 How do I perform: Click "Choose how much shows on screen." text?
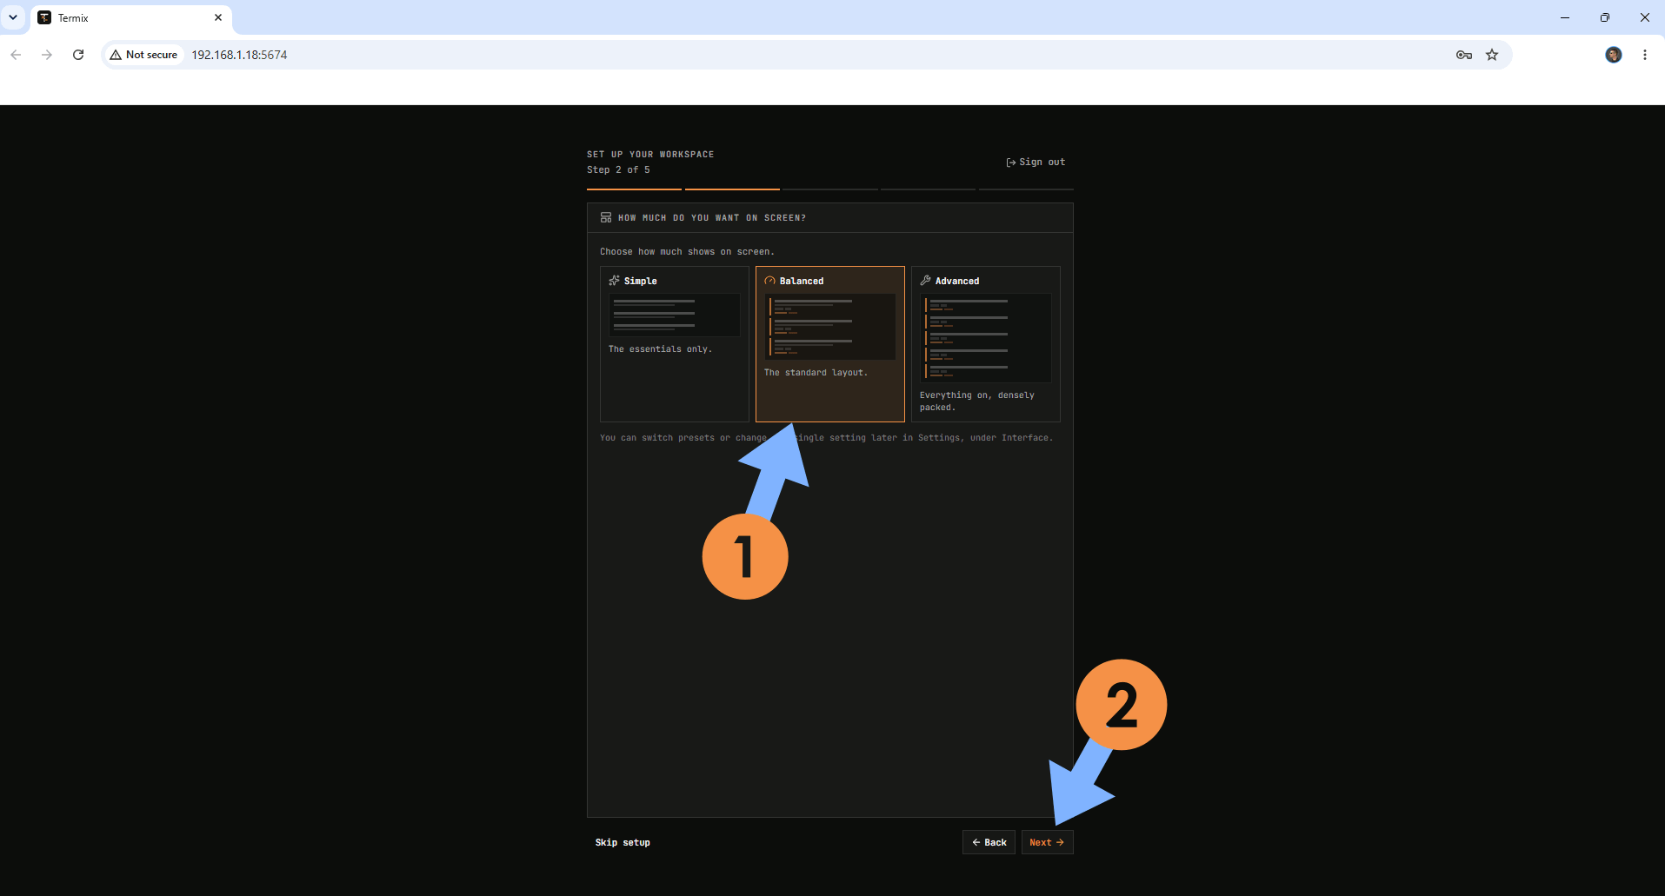tap(687, 252)
